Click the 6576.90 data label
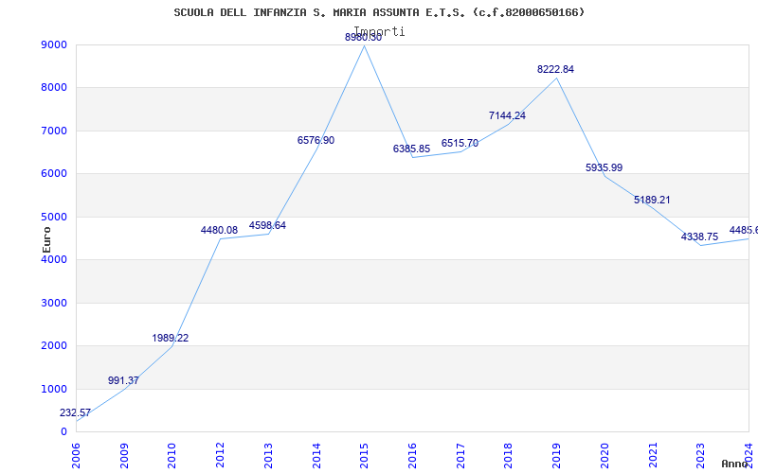 click(316, 140)
